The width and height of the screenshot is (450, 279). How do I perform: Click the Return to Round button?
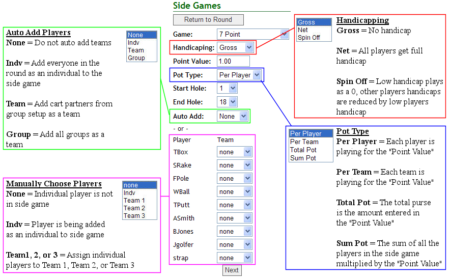208,20
